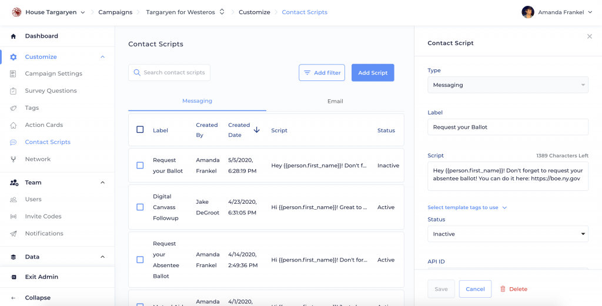Click the Data layers icon
Viewport: 602px width, 306px height.
(x=14, y=257)
